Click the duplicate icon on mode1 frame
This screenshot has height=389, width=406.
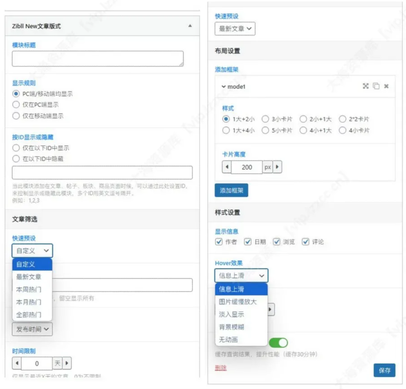(x=376, y=86)
